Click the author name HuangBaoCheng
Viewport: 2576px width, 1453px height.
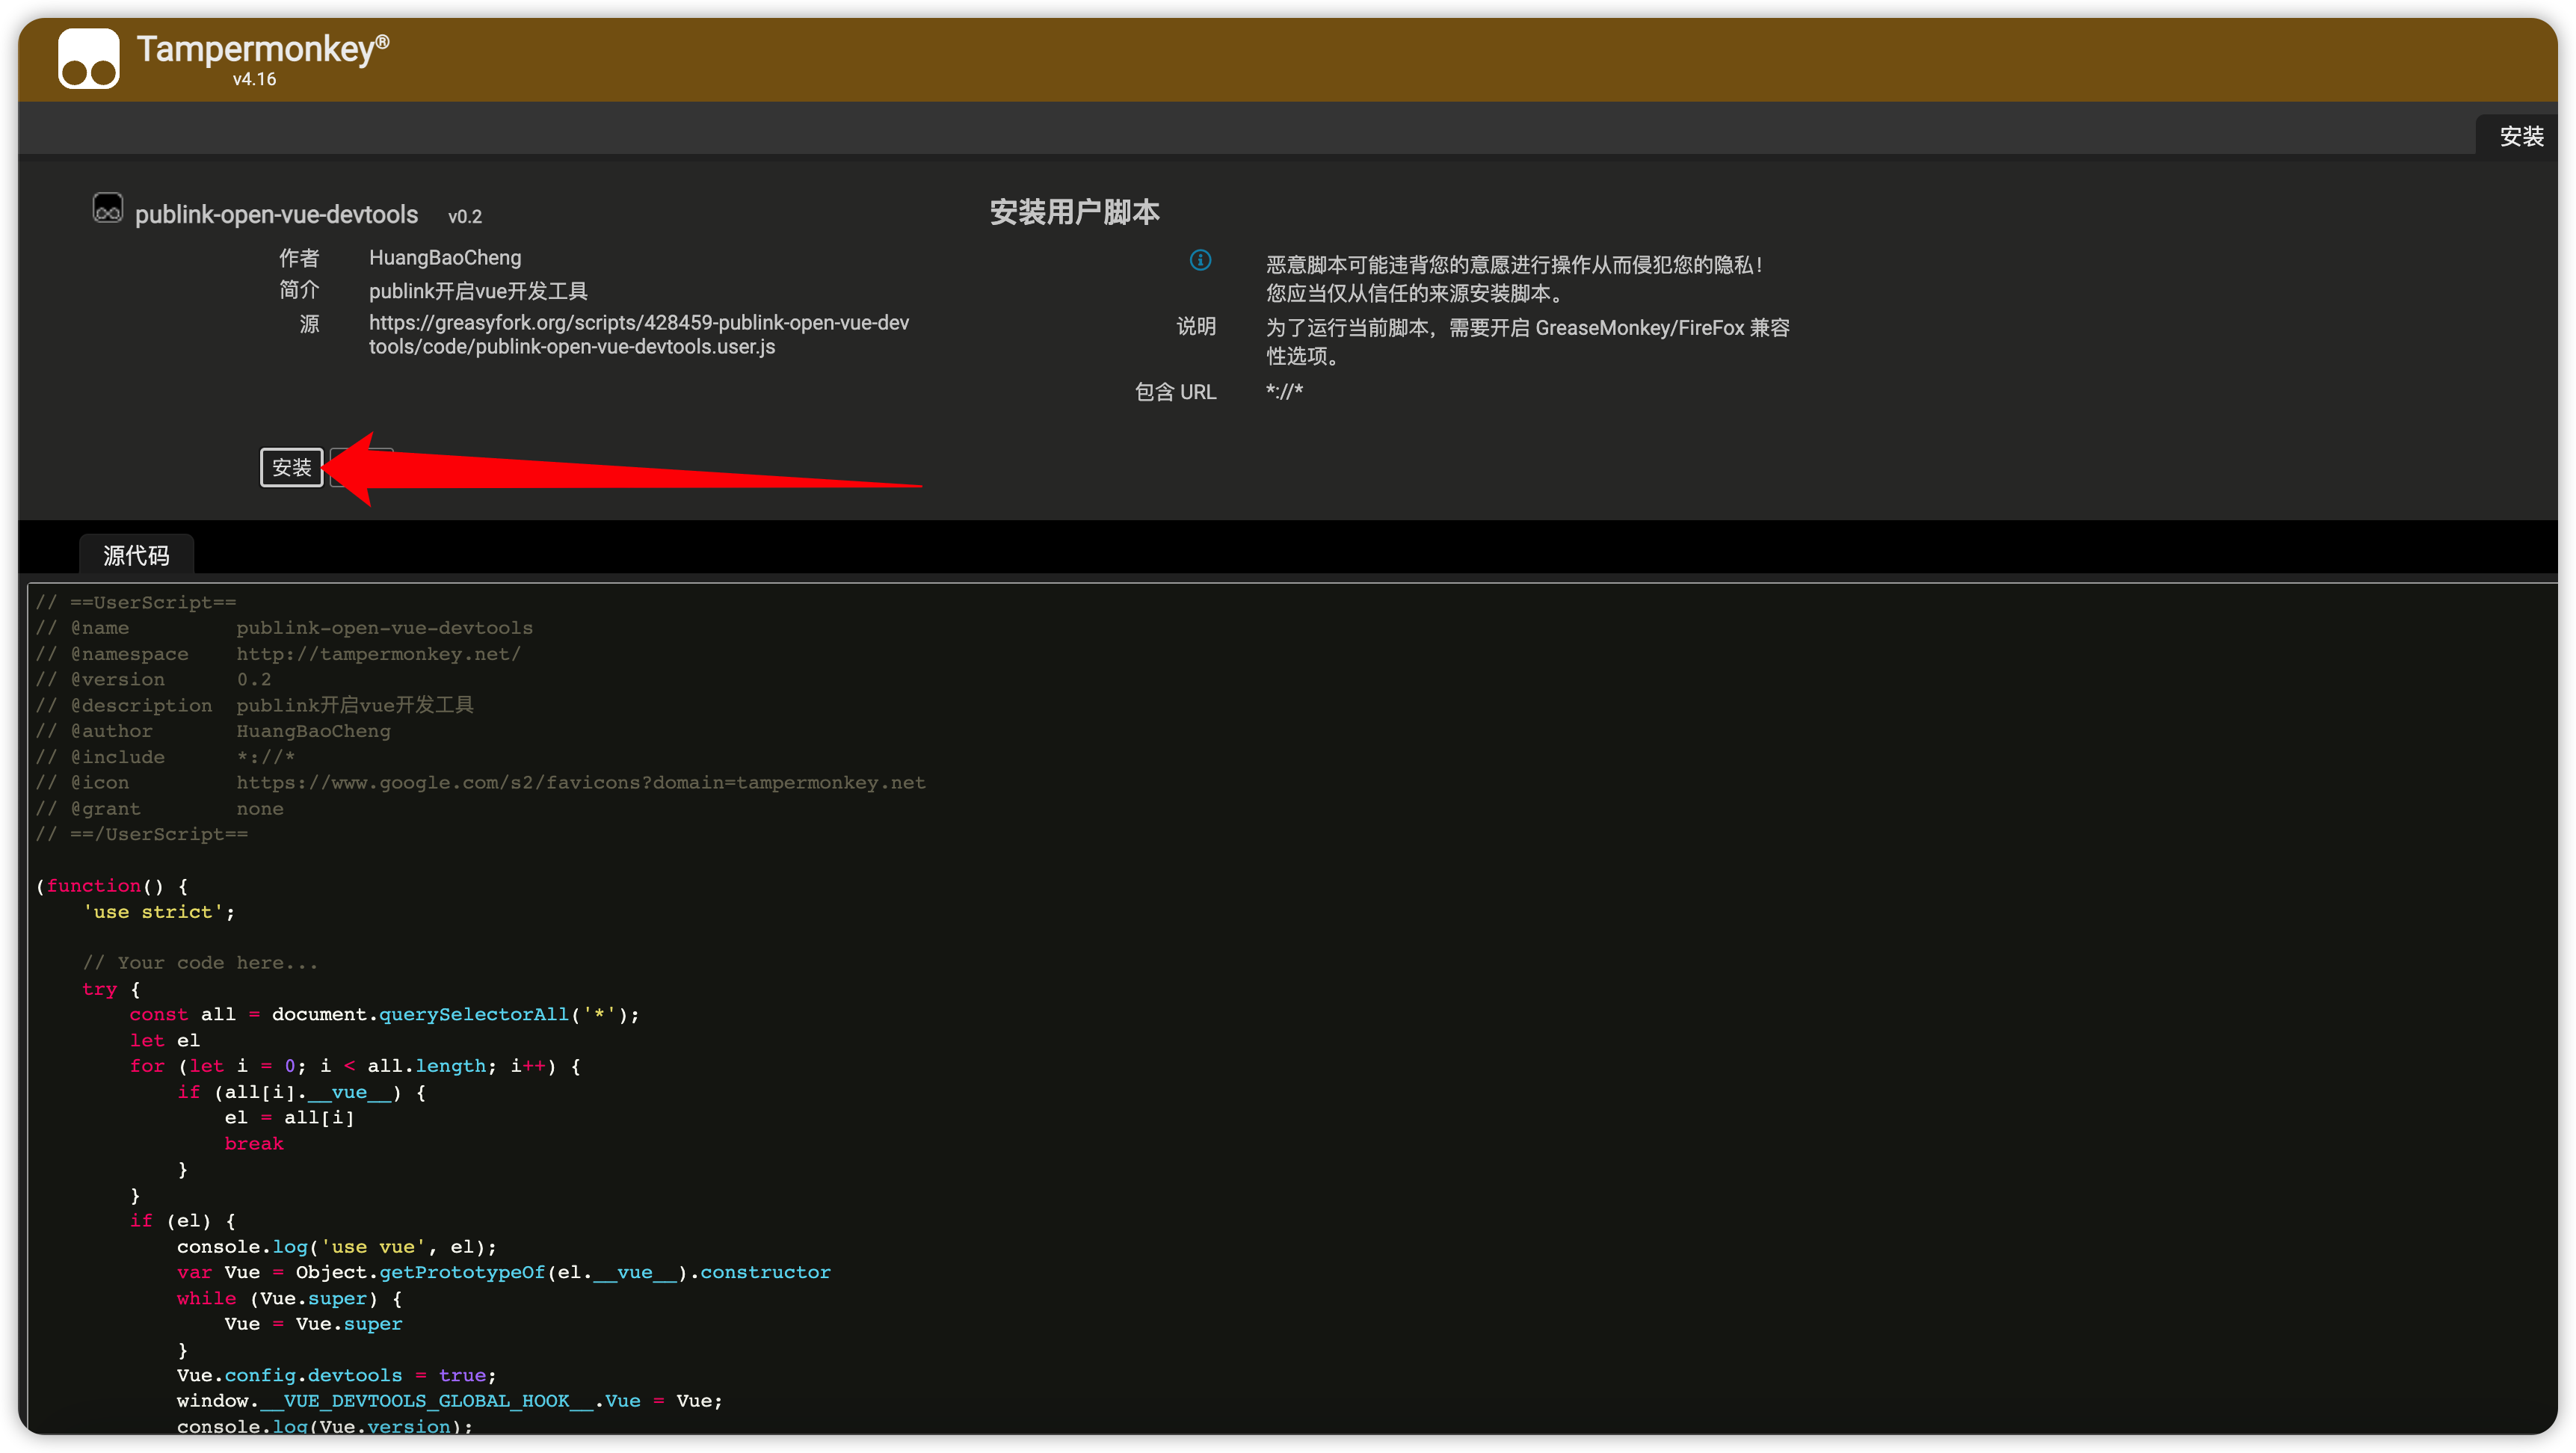click(445, 258)
